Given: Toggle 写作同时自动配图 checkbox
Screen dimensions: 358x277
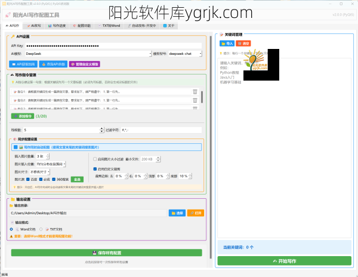Looking at the screenshot, I should [16, 147].
